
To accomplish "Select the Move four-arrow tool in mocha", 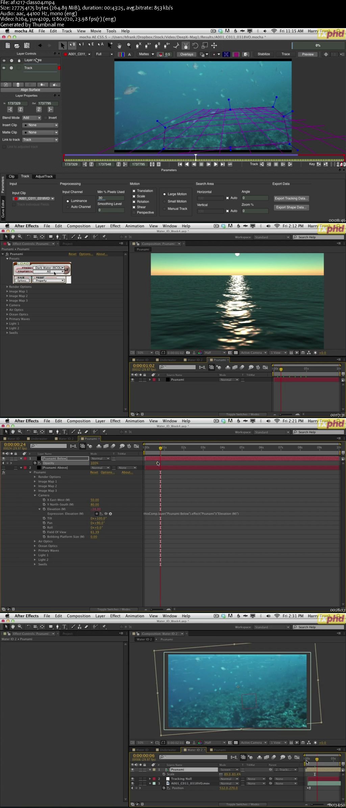I will [214, 45].
